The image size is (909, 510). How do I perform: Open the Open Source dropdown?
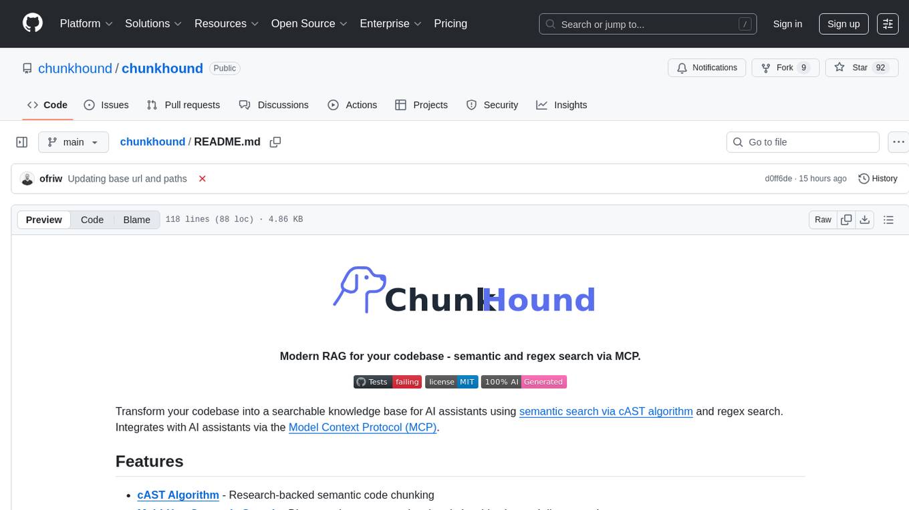[309, 23]
